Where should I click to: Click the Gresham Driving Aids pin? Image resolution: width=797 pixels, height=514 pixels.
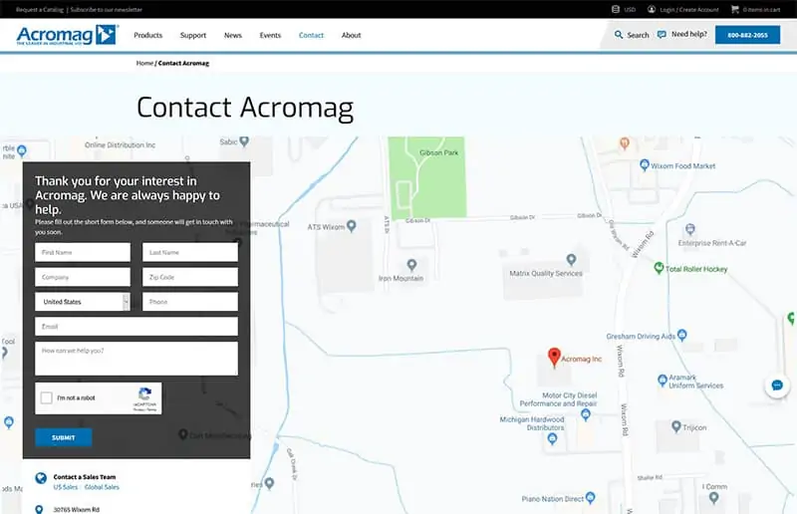click(682, 335)
